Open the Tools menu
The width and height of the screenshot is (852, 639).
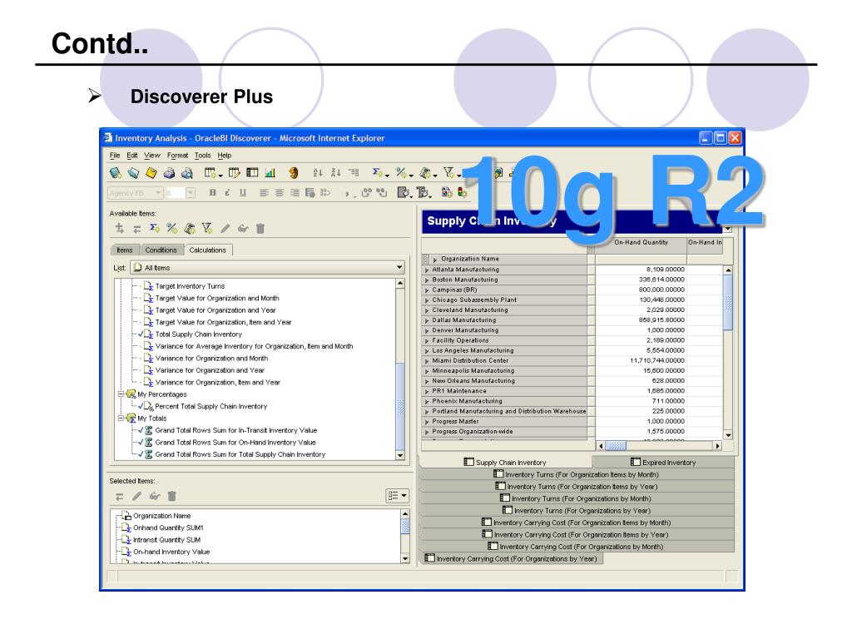[x=203, y=156]
